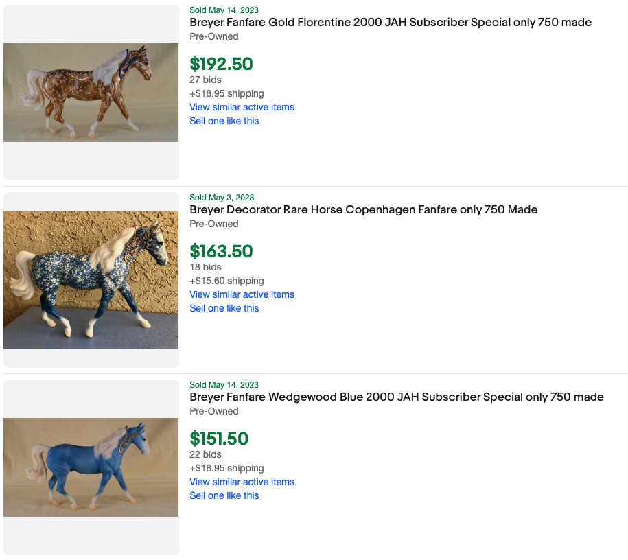
Task: Click the 18 bids count
Action: (x=205, y=267)
